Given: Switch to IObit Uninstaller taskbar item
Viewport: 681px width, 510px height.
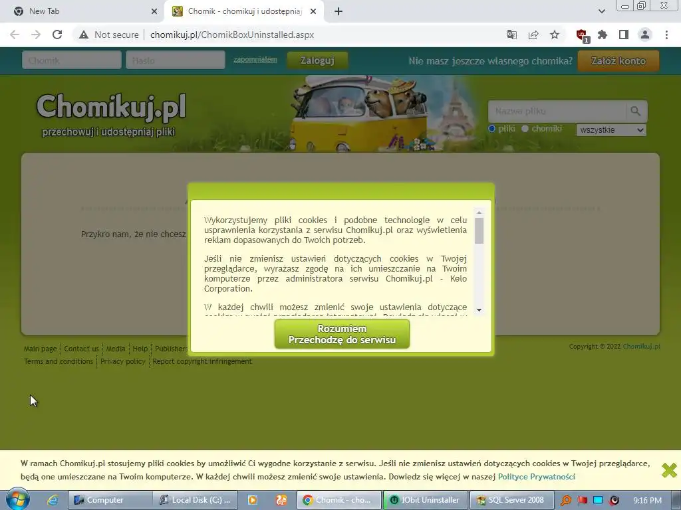Looking at the screenshot, I should pyautogui.click(x=426, y=500).
